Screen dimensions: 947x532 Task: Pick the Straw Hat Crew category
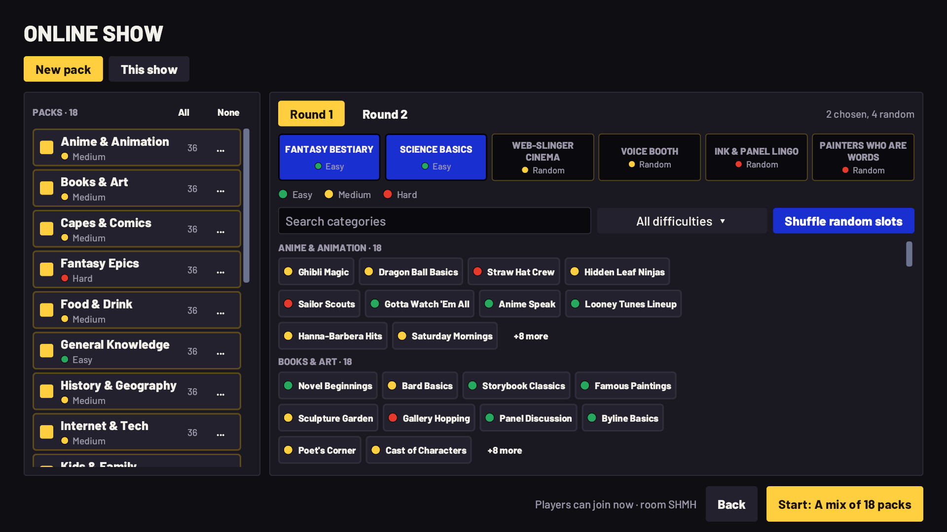pos(513,272)
